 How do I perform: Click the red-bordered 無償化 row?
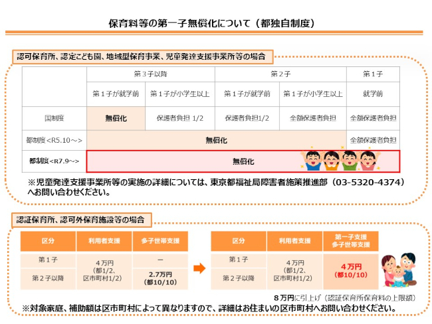pos(243,161)
